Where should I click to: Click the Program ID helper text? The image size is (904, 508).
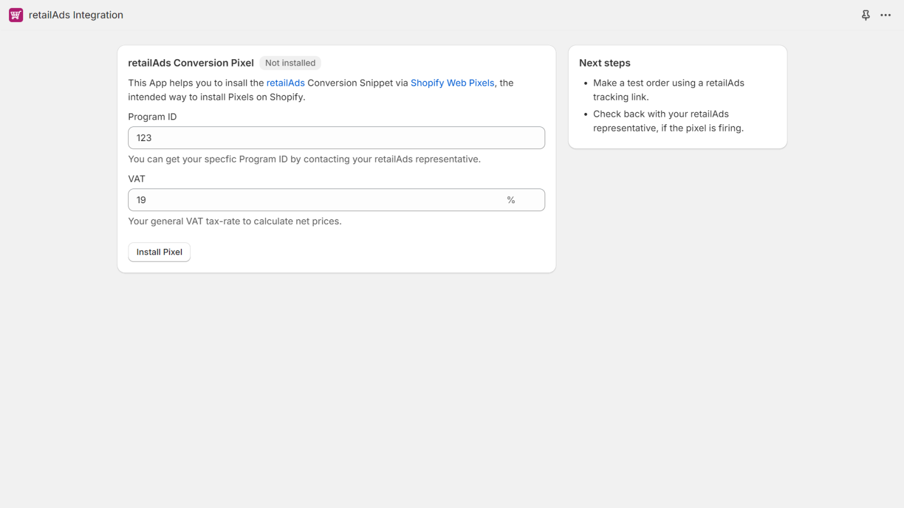coord(304,159)
